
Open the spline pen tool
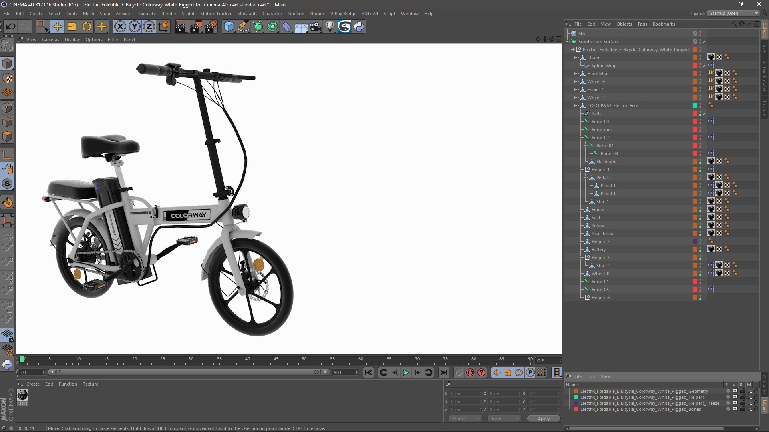click(243, 26)
